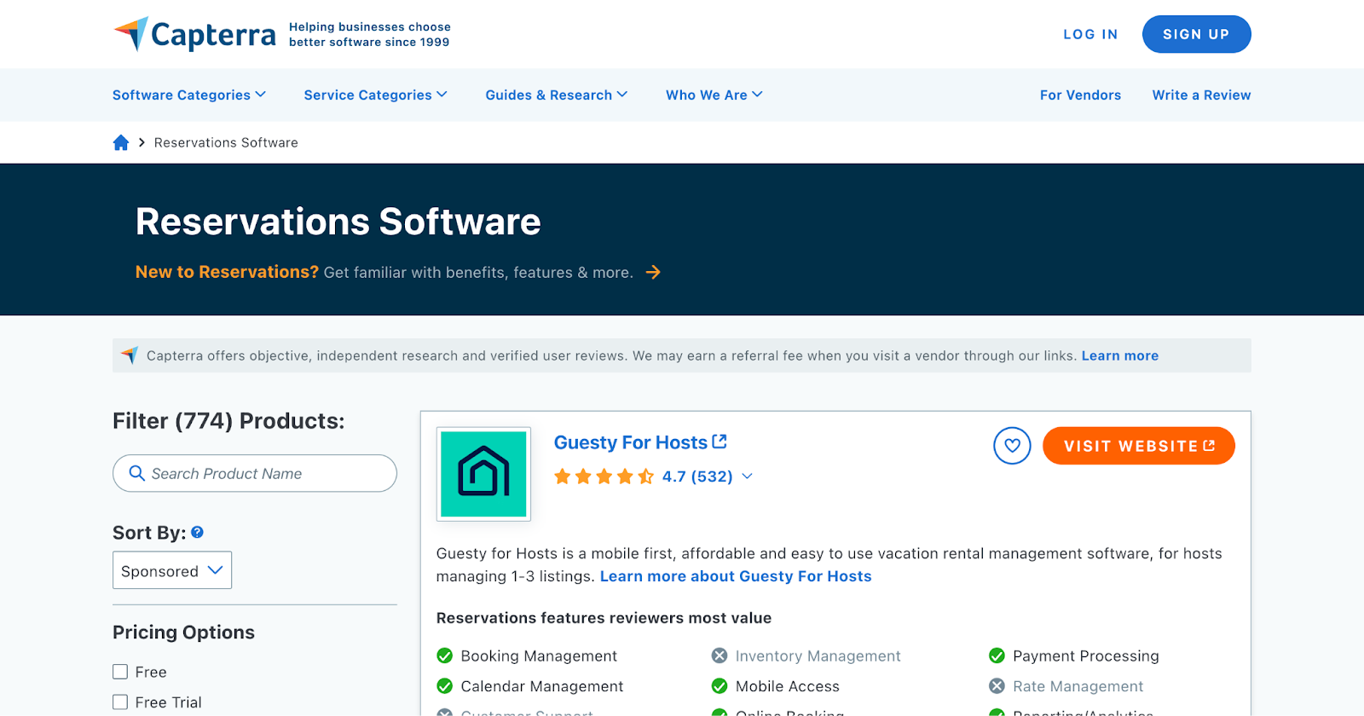The image size is (1364, 716).
Task: Click Reservations Software breadcrumb text
Action: tap(226, 142)
